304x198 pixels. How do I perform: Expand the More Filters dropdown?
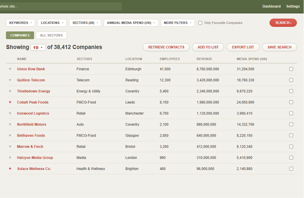pos(178,23)
